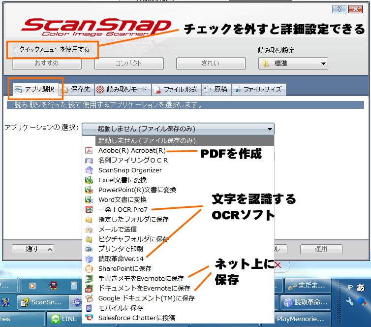Click the help question mark button
The image size is (371, 327).
tap(339, 9)
